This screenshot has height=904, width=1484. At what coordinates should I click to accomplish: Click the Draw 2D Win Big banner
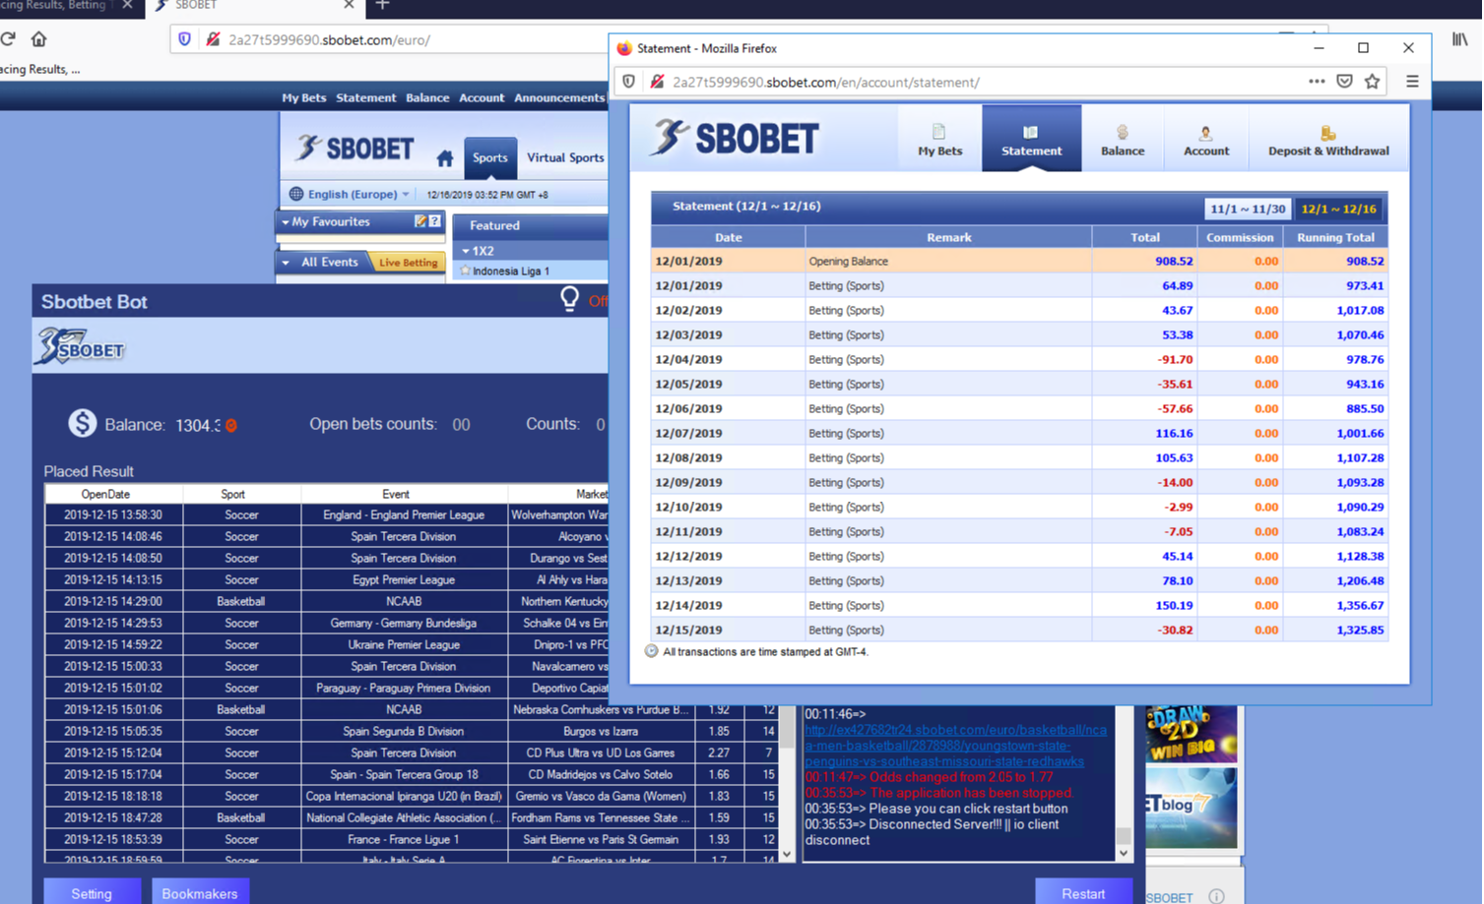(x=1191, y=734)
